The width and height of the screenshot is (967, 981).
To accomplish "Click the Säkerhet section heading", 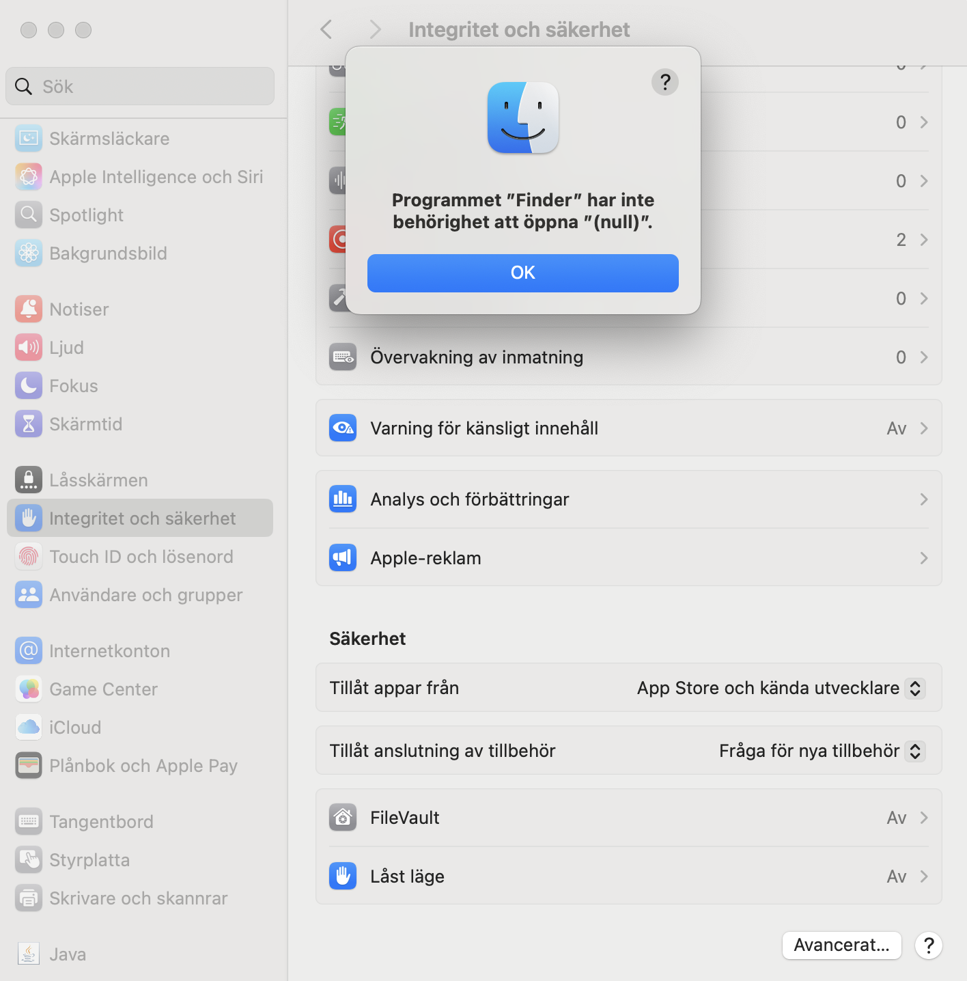I will tap(367, 639).
